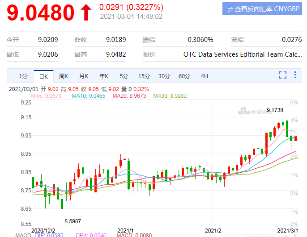Open the 周K weekly chart tab
The height and width of the screenshot is (237, 307).
(64, 76)
